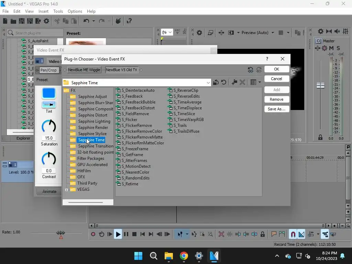The image size is (352, 264).
Task: Stop playback
Action: 134,234
